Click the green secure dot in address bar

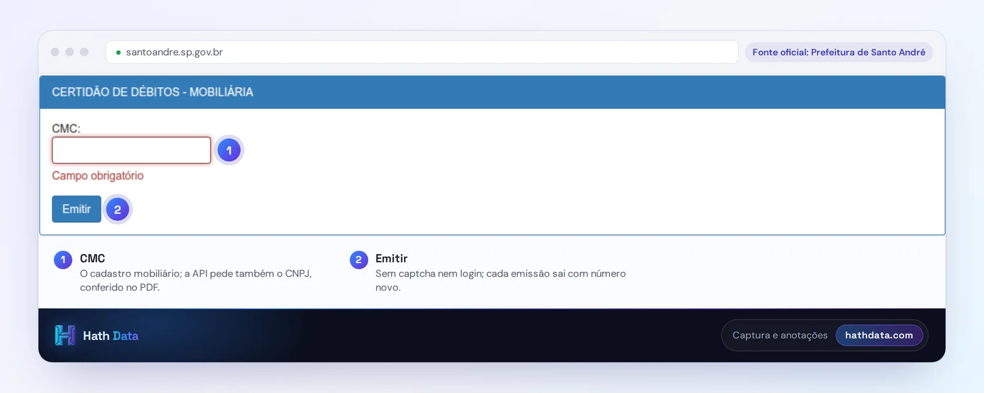[118, 52]
